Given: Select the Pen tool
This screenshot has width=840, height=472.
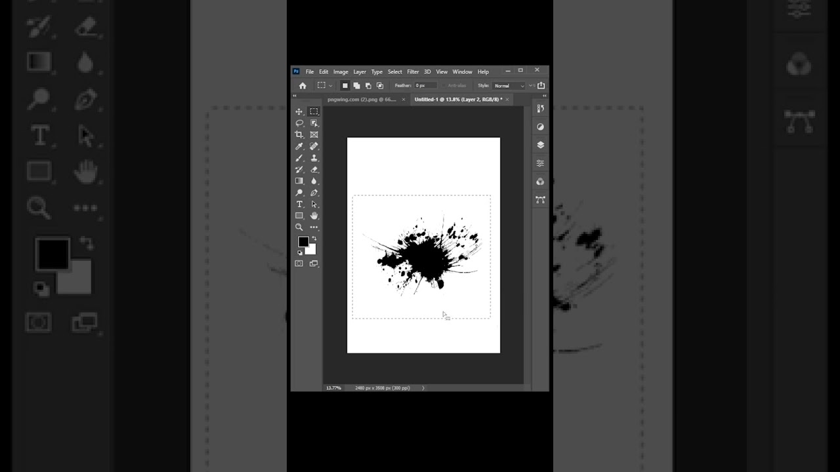Looking at the screenshot, I should [314, 193].
